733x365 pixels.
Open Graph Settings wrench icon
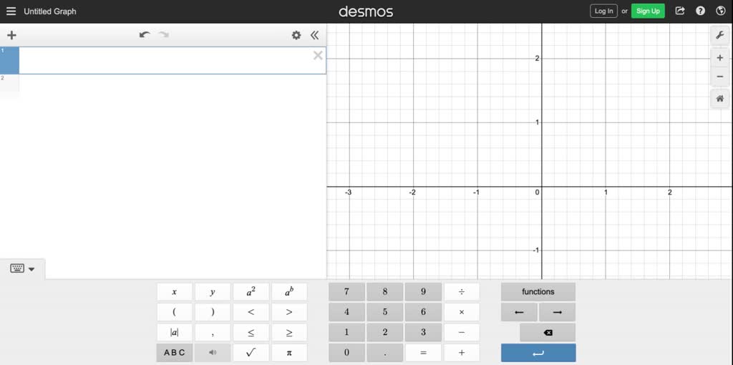(719, 35)
